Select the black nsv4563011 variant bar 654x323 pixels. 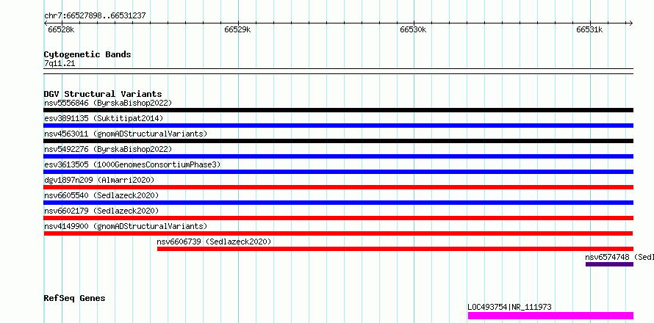(x=339, y=141)
